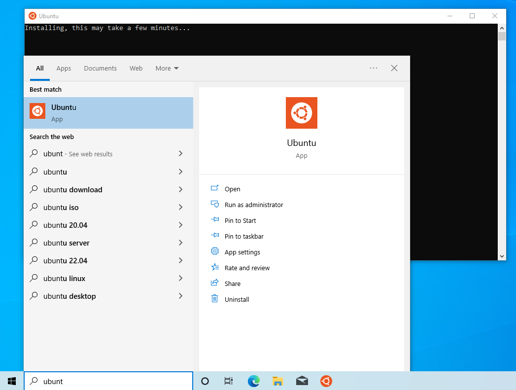The width and height of the screenshot is (516, 390).
Task: Close the search panel with X
Action: click(x=394, y=68)
